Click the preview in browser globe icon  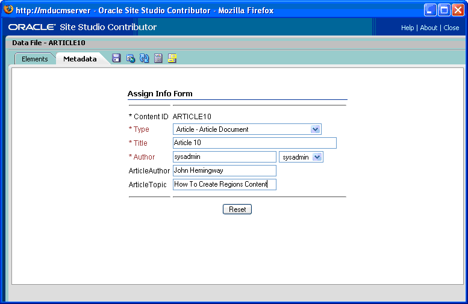[x=131, y=58]
